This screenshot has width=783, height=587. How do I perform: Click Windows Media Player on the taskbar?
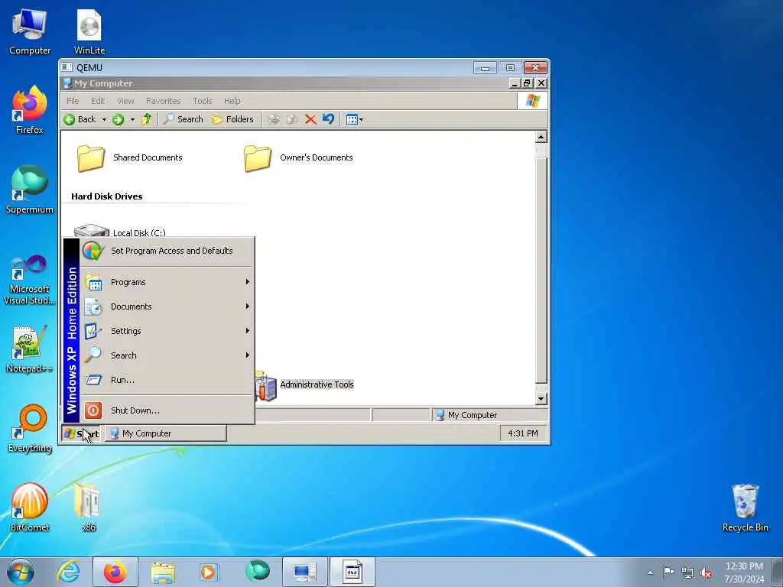click(208, 572)
